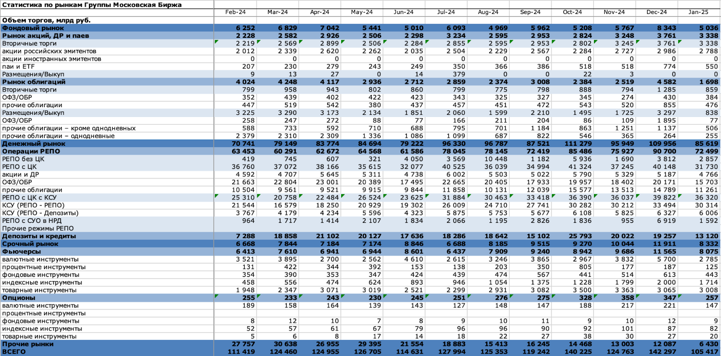Select the 'ВСЕГО' total row label
The height and width of the screenshot is (356, 721).
click(x=14, y=352)
